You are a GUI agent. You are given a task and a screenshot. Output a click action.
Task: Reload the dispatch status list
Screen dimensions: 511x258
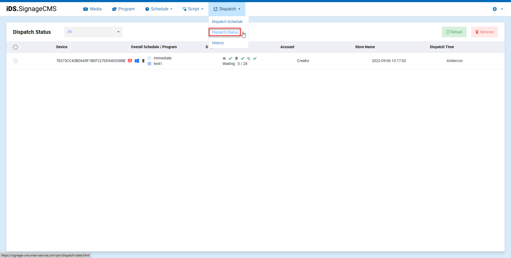[454, 32]
